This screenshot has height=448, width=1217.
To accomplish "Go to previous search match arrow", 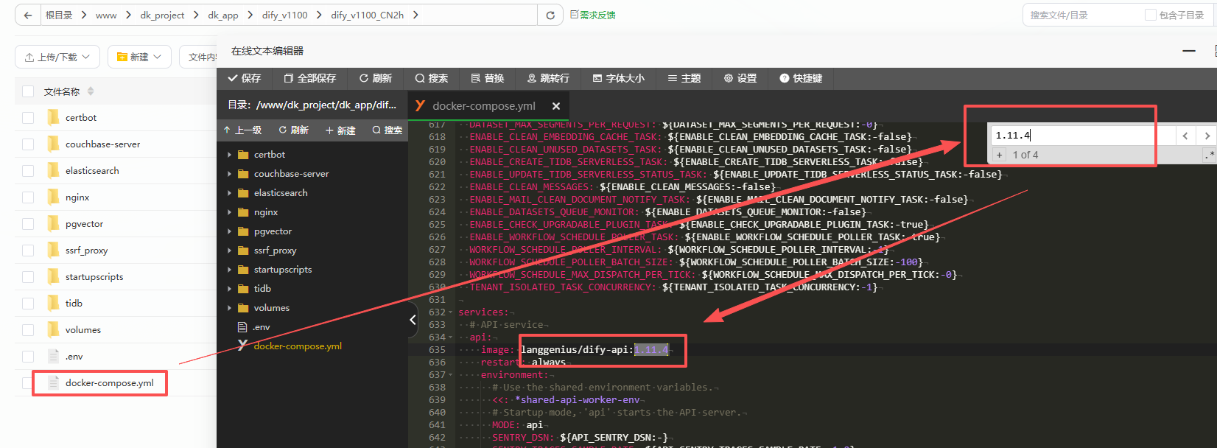I will coord(1185,136).
